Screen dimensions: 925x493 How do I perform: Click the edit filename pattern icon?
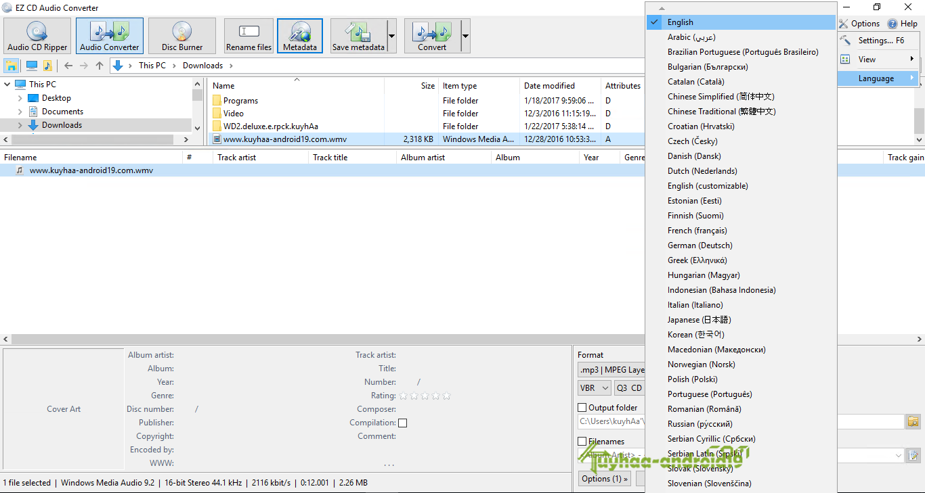point(913,456)
